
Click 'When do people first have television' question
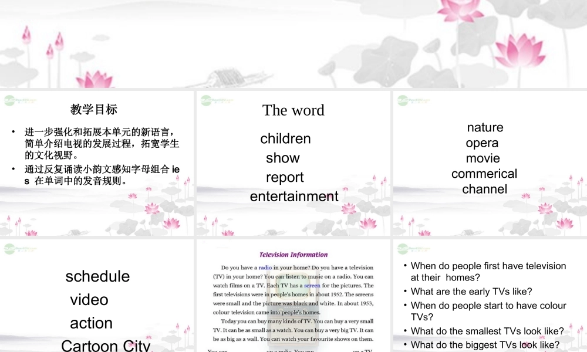[x=488, y=272]
